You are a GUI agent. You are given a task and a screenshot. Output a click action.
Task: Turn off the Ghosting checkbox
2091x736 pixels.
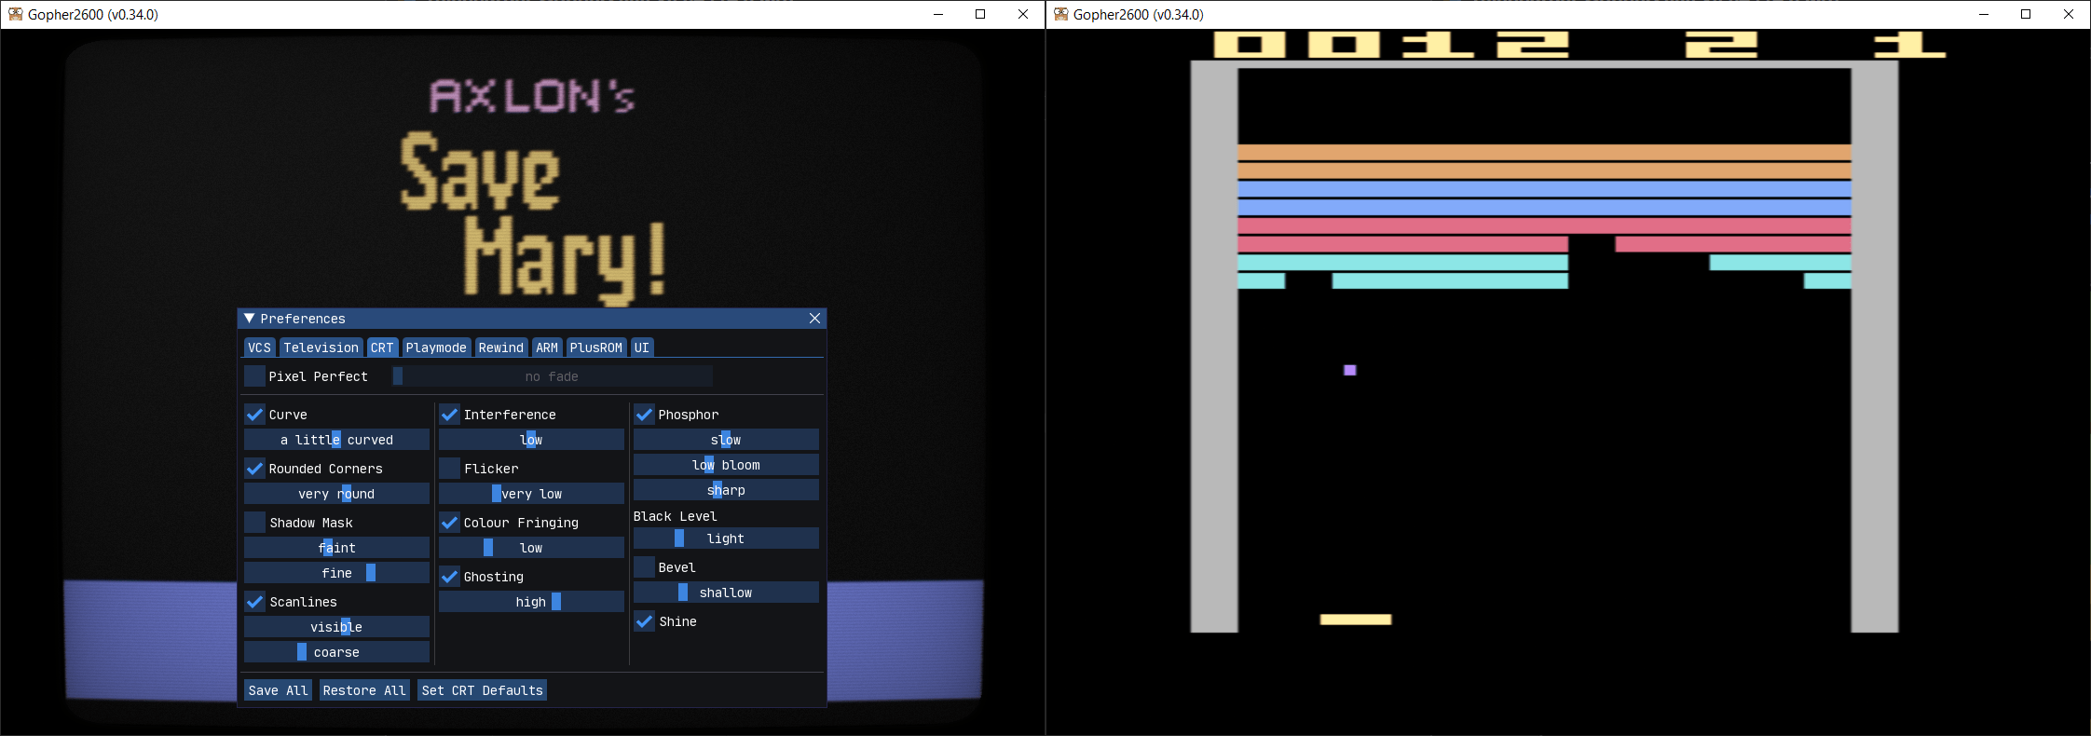[x=449, y=577]
